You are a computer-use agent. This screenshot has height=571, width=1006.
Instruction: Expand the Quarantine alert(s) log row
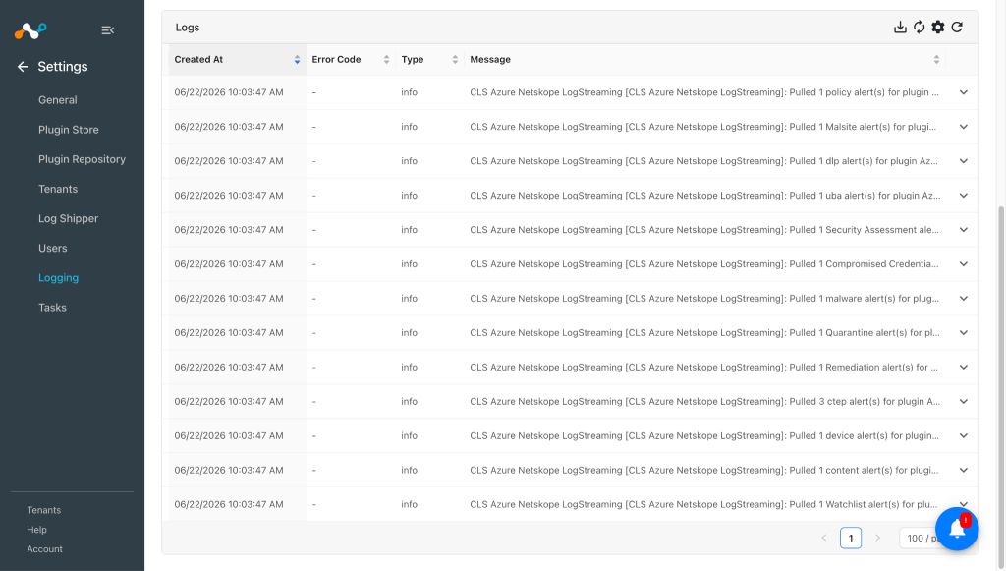tap(963, 333)
